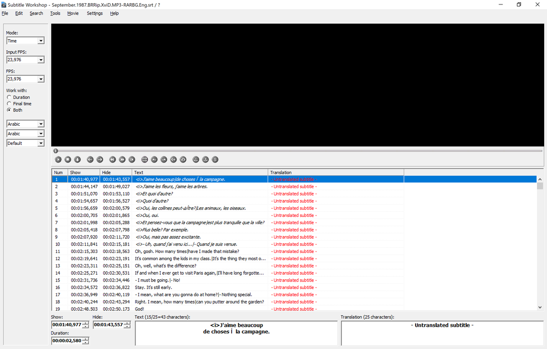Open the Tools menu

click(x=55, y=13)
